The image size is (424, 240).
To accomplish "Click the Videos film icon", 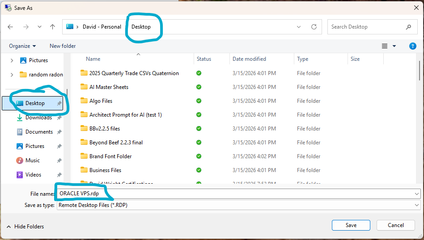I will [20, 175].
